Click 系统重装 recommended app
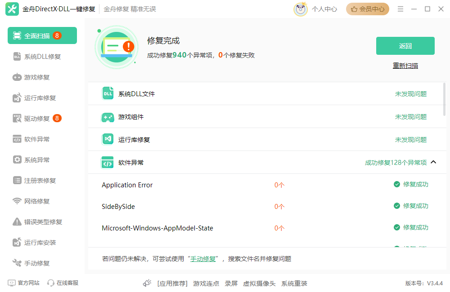 (x=294, y=283)
